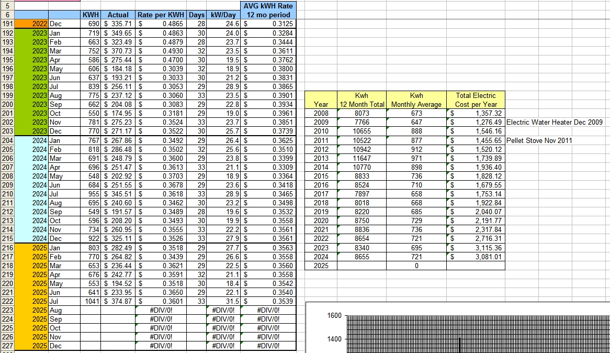Viewport: 610px width, 353px height.
Task: Select the 'Kwh 12 Month Total' header cell
Action: (362, 100)
